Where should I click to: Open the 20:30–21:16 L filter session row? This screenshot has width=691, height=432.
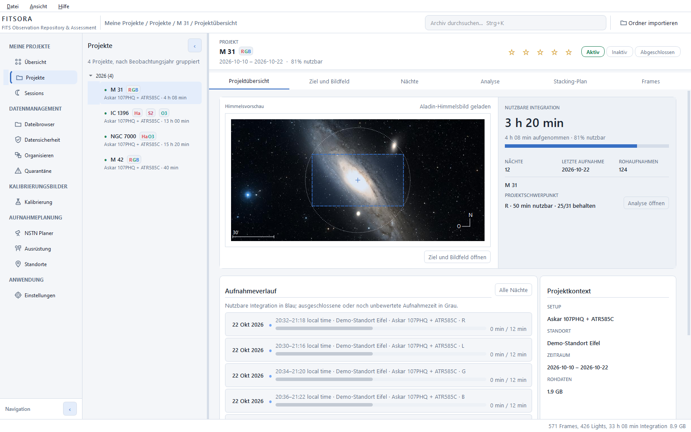pyautogui.click(x=378, y=350)
